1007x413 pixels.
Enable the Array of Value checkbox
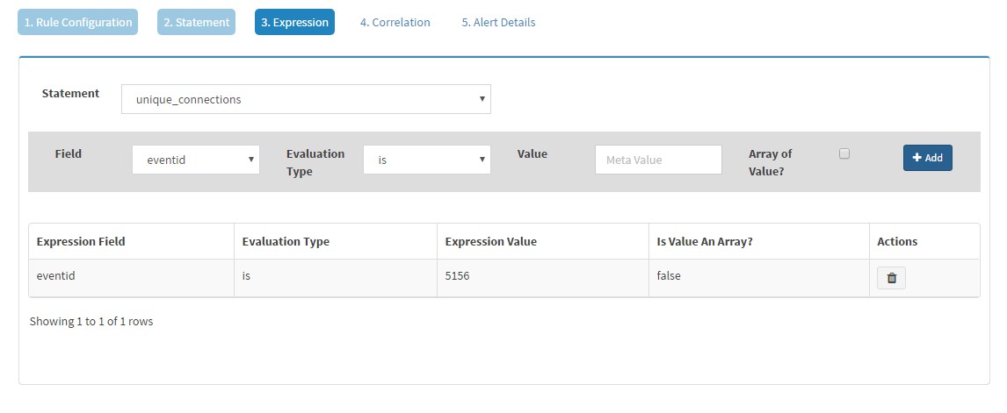(844, 154)
